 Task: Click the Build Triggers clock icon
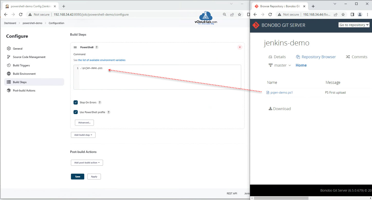click(9, 65)
